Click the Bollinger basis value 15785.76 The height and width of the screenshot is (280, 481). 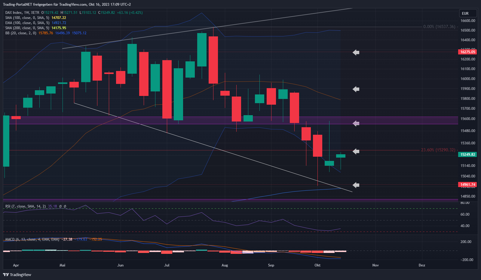(x=46, y=33)
